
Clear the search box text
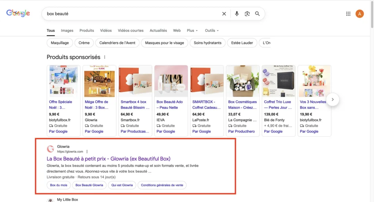(224, 14)
